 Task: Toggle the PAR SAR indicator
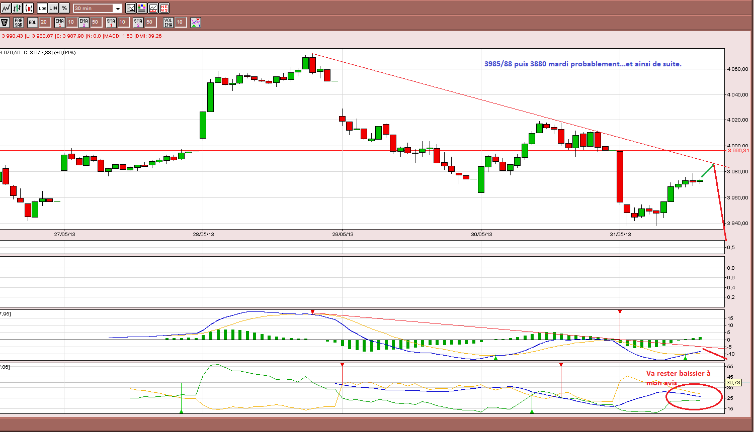pyautogui.click(x=19, y=22)
